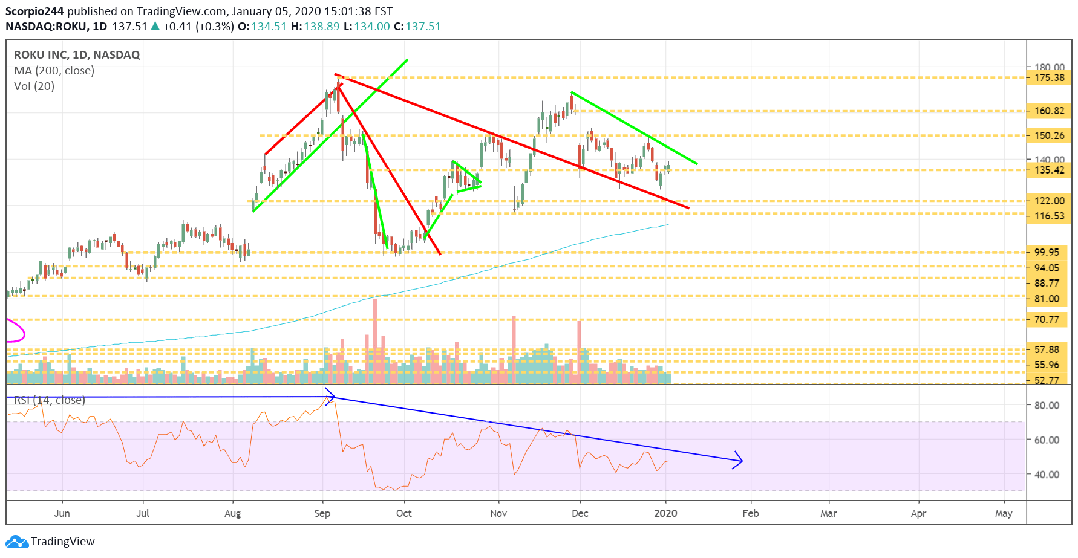Click the 150.26 price label
Viewport: 1078px width, 558px height.
1049,135
